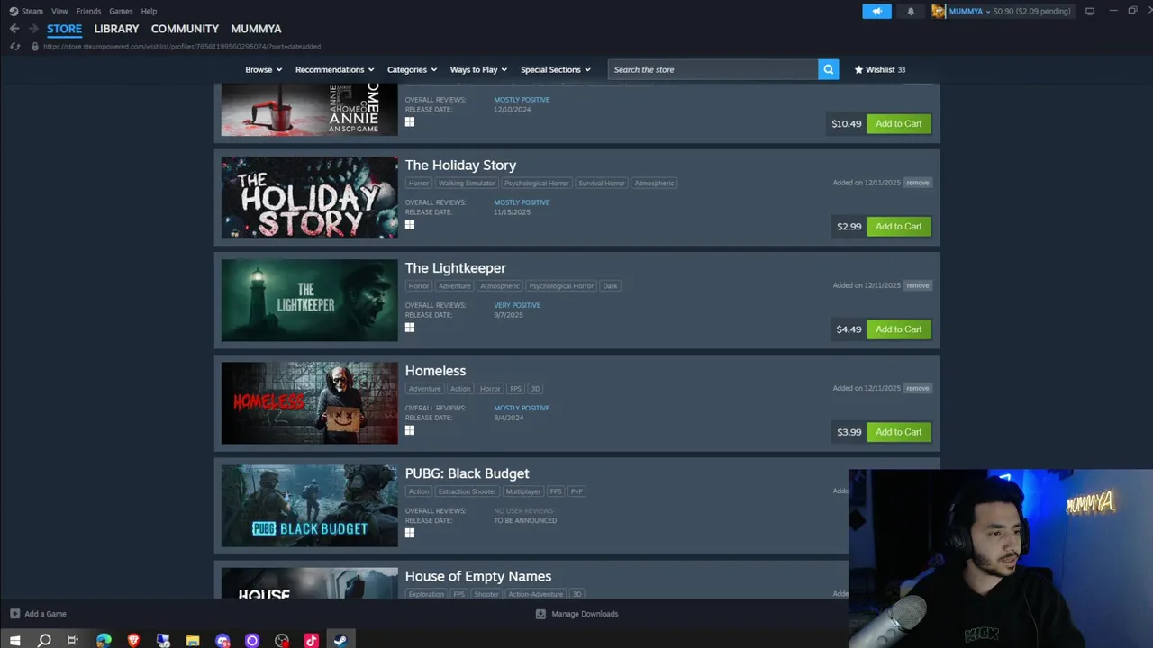The image size is (1153, 648).
Task: Click the MUMMYA profile avatar icon
Action: tap(939, 11)
